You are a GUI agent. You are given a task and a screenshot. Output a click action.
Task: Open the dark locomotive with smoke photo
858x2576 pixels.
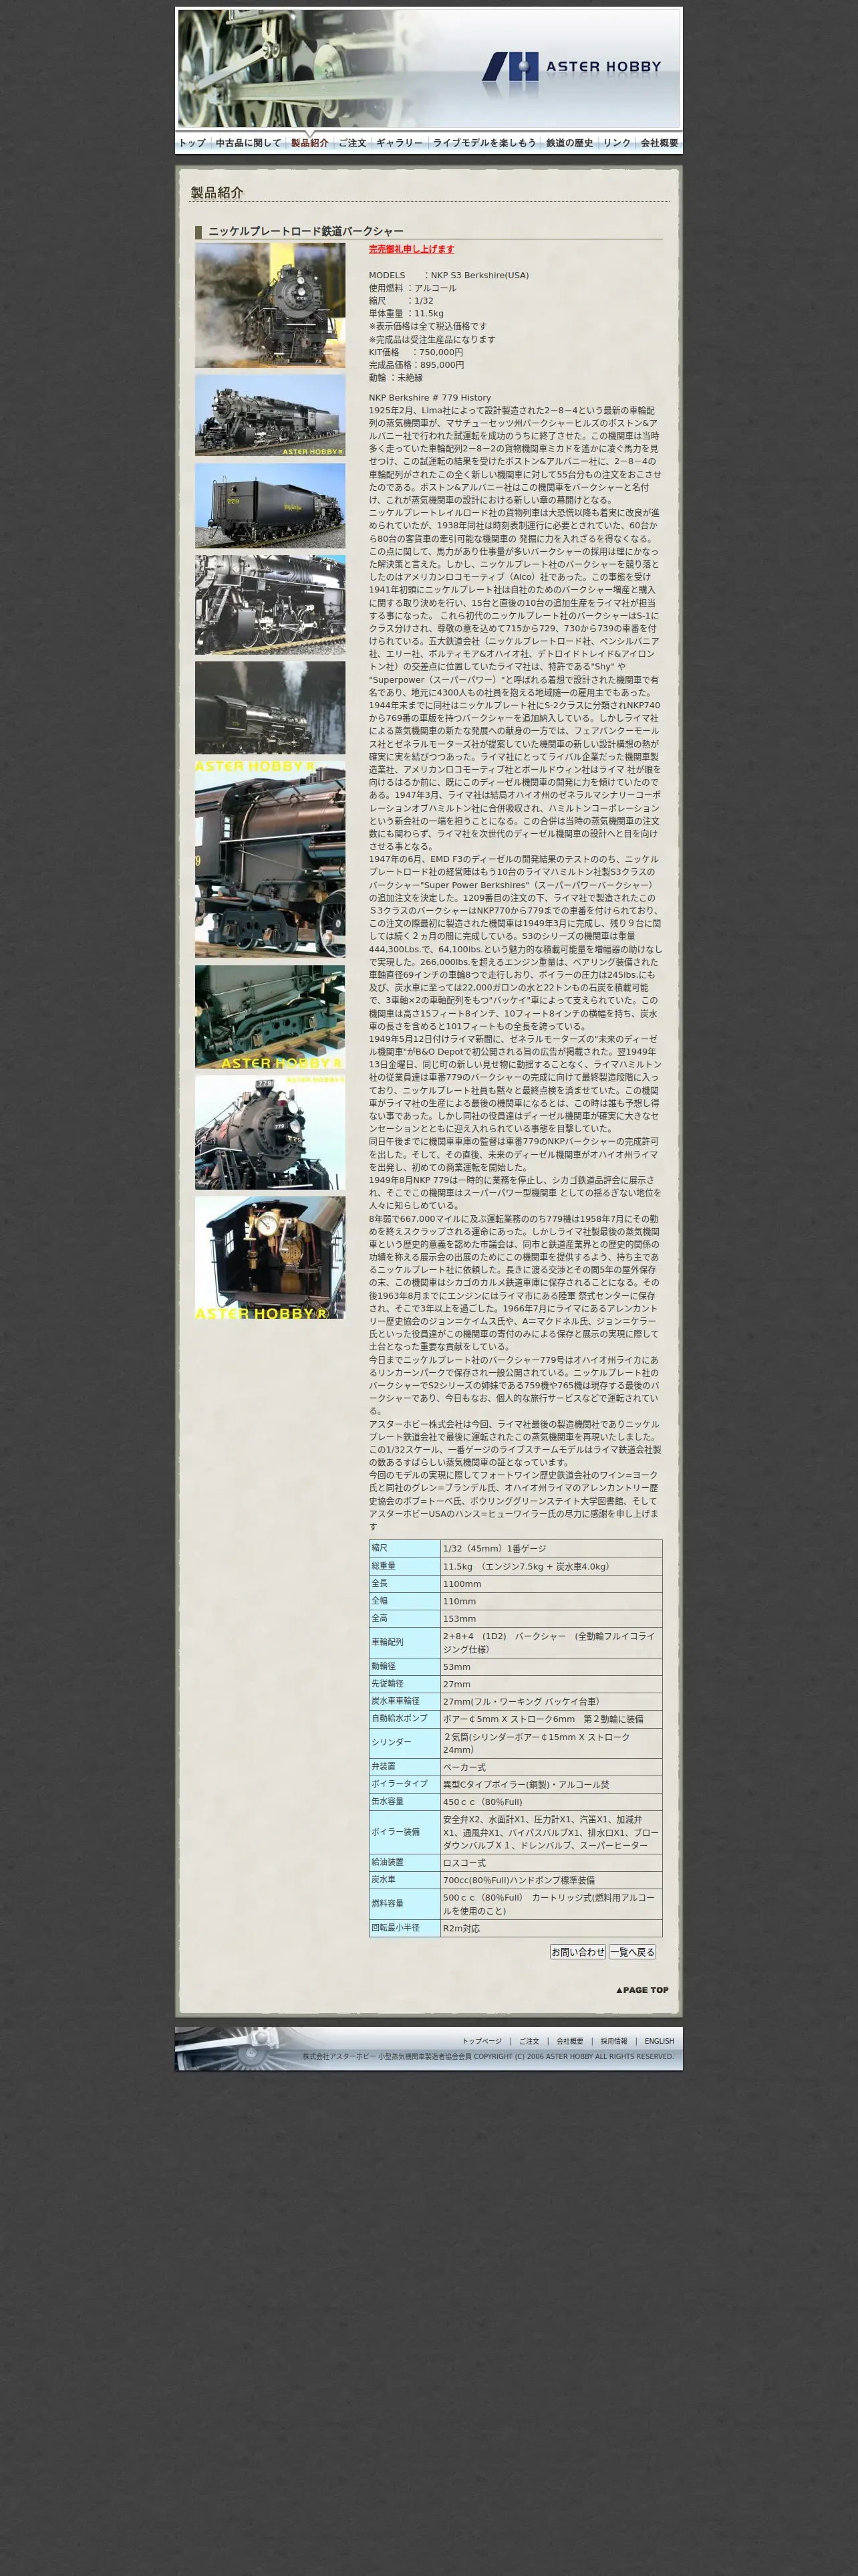click(270, 707)
